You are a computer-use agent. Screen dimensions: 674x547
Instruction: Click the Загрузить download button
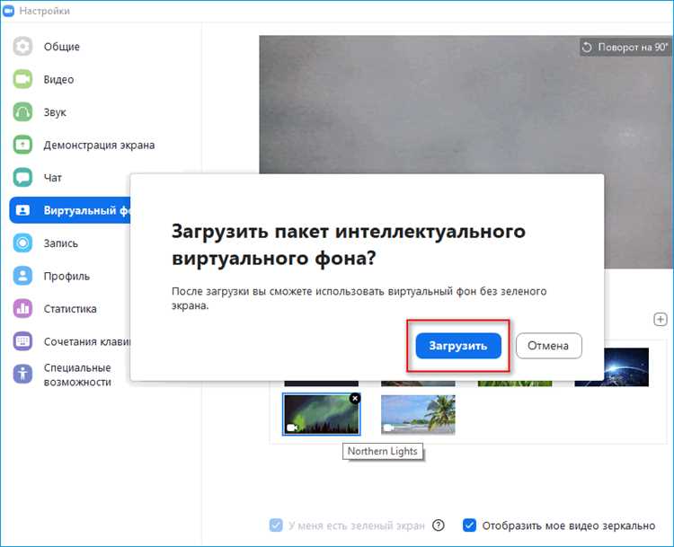458,346
